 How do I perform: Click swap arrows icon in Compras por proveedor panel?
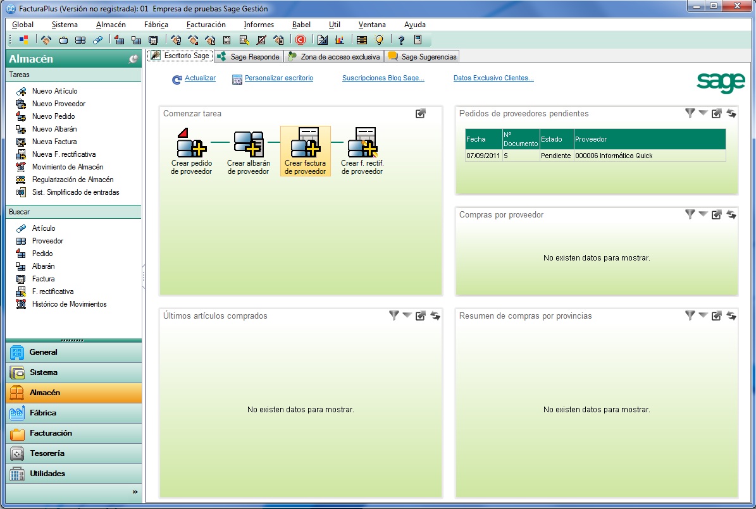(x=731, y=214)
